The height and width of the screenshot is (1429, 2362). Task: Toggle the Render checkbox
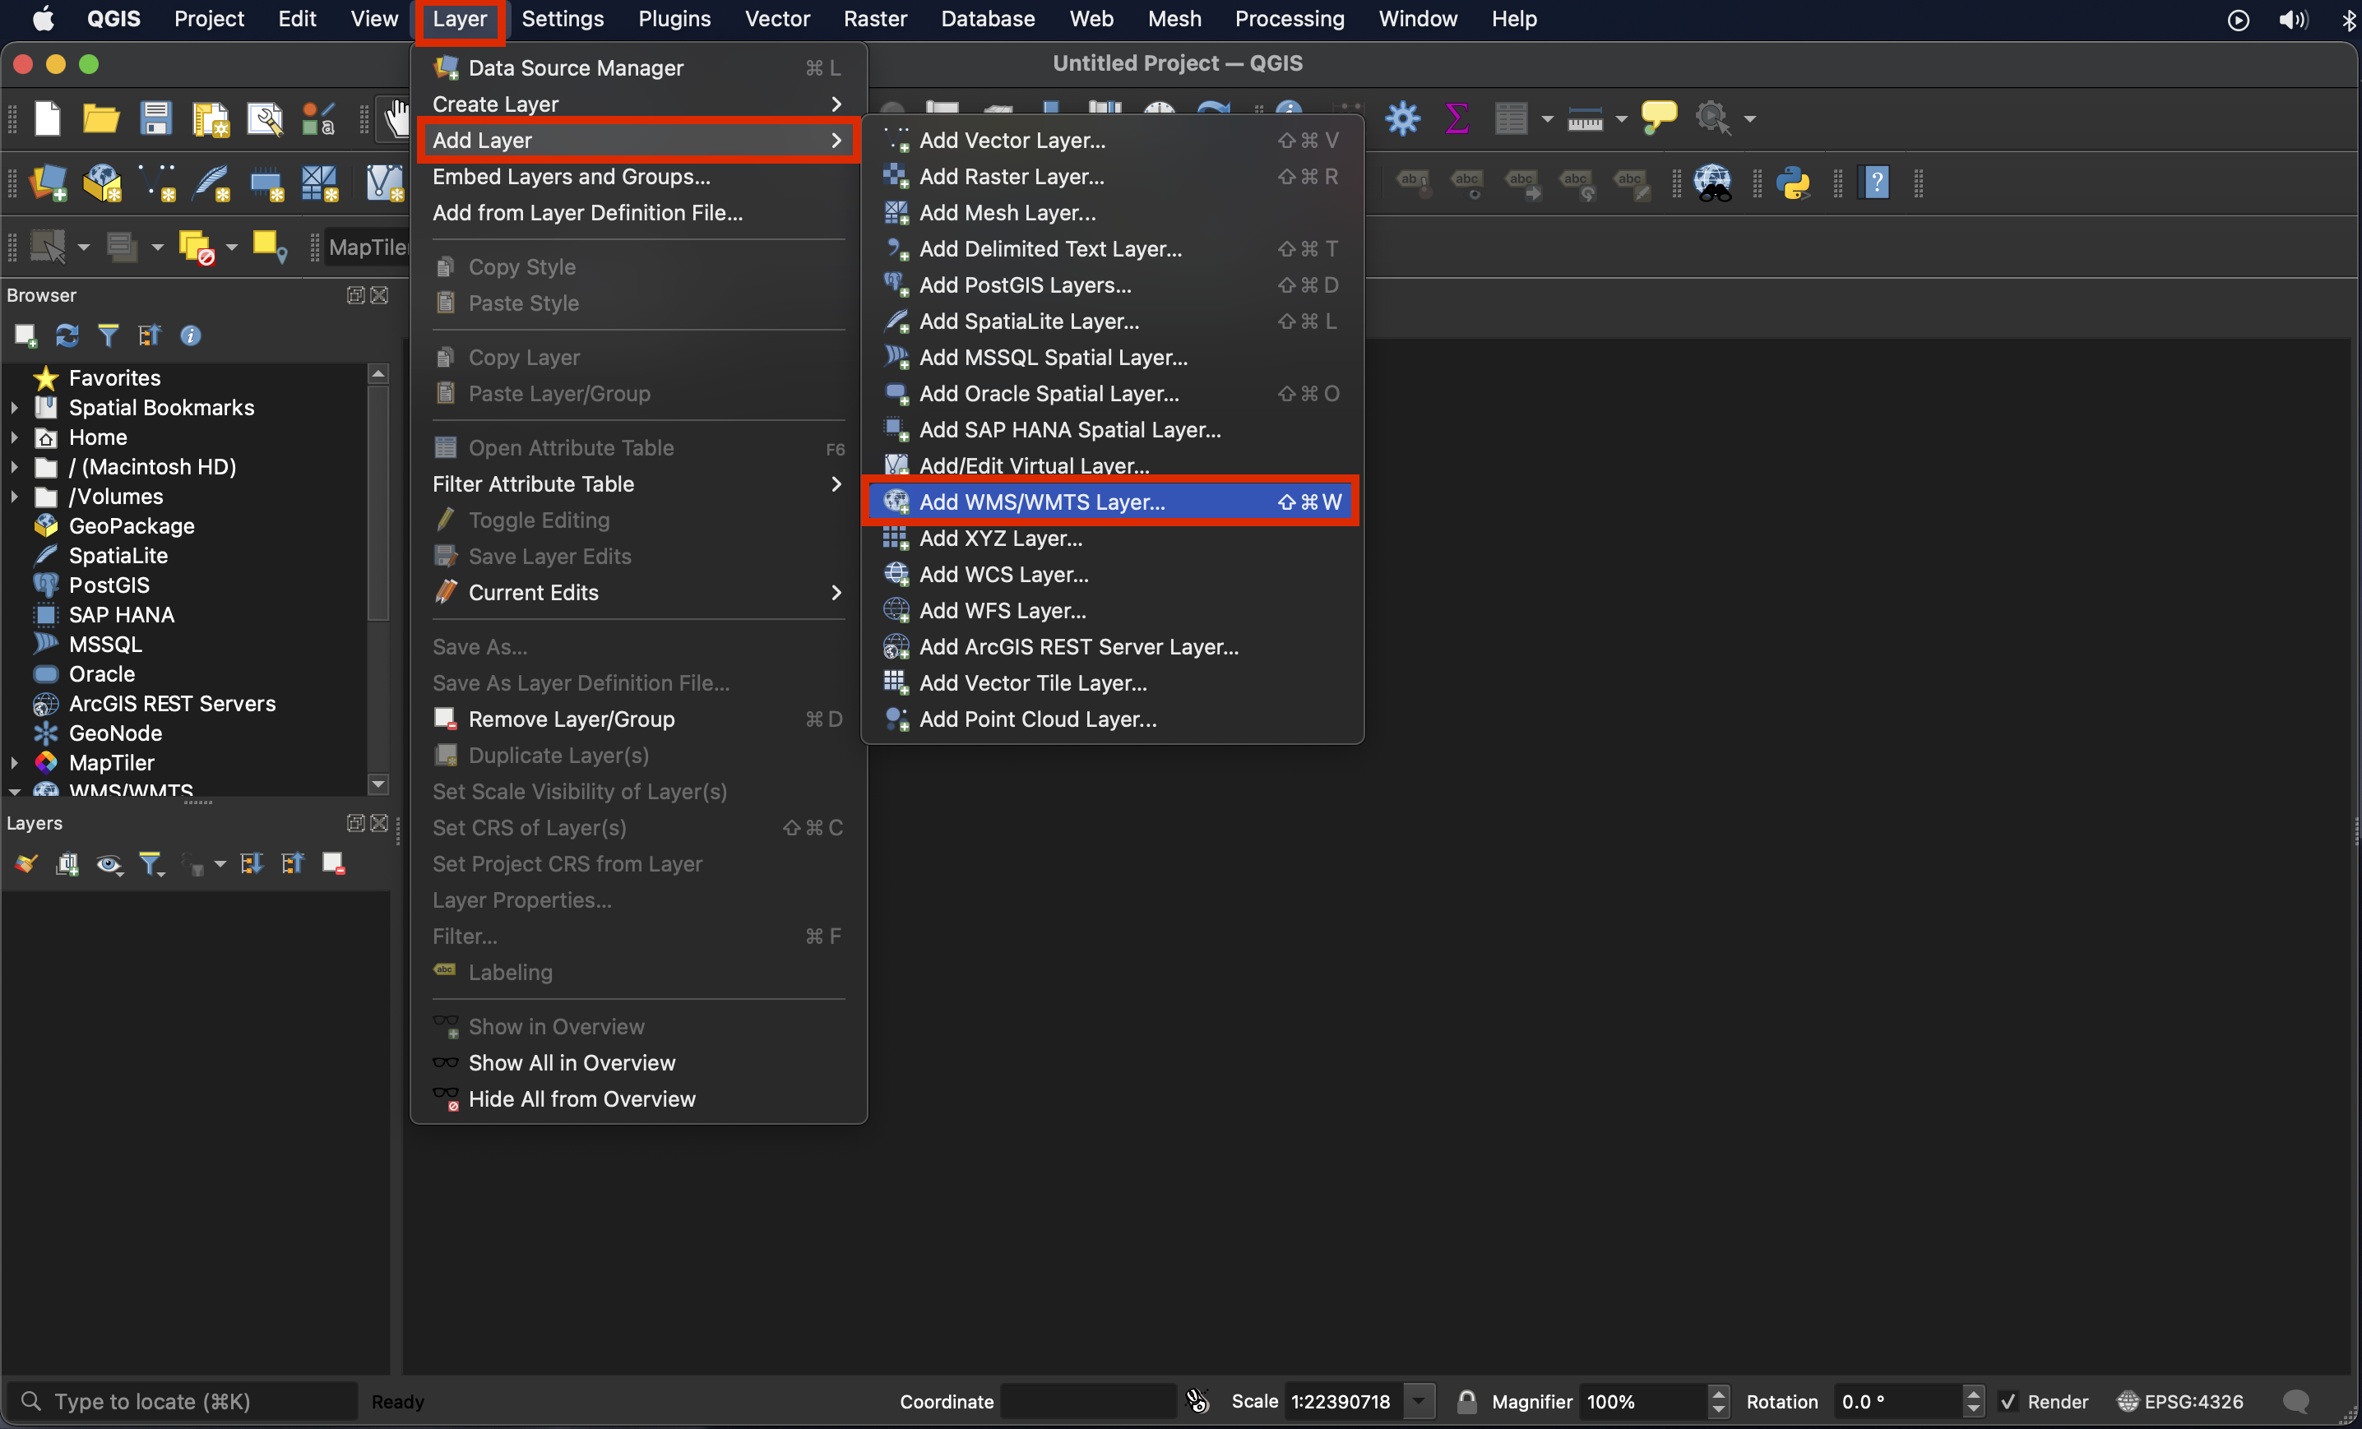(x=2008, y=1401)
